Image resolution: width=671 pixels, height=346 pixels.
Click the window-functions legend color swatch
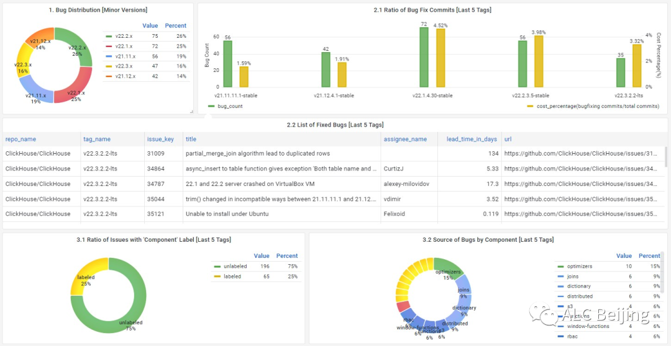coord(560,326)
